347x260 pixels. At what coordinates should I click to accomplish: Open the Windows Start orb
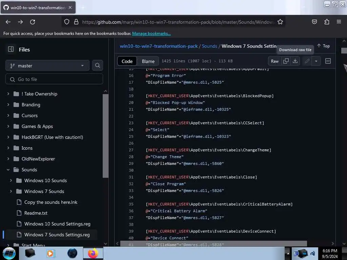pos(9,253)
